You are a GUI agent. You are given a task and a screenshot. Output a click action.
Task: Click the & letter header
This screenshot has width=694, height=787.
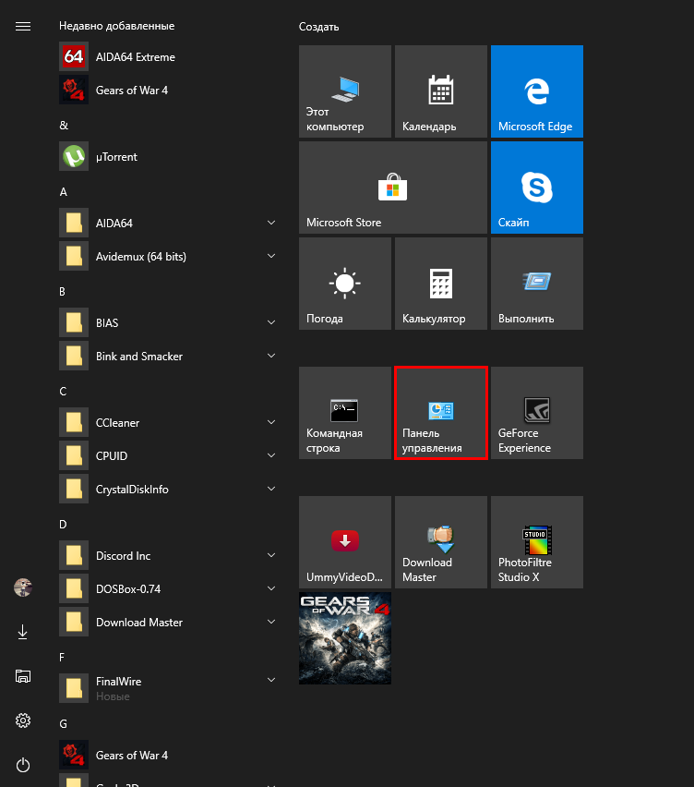click(64, 126)
